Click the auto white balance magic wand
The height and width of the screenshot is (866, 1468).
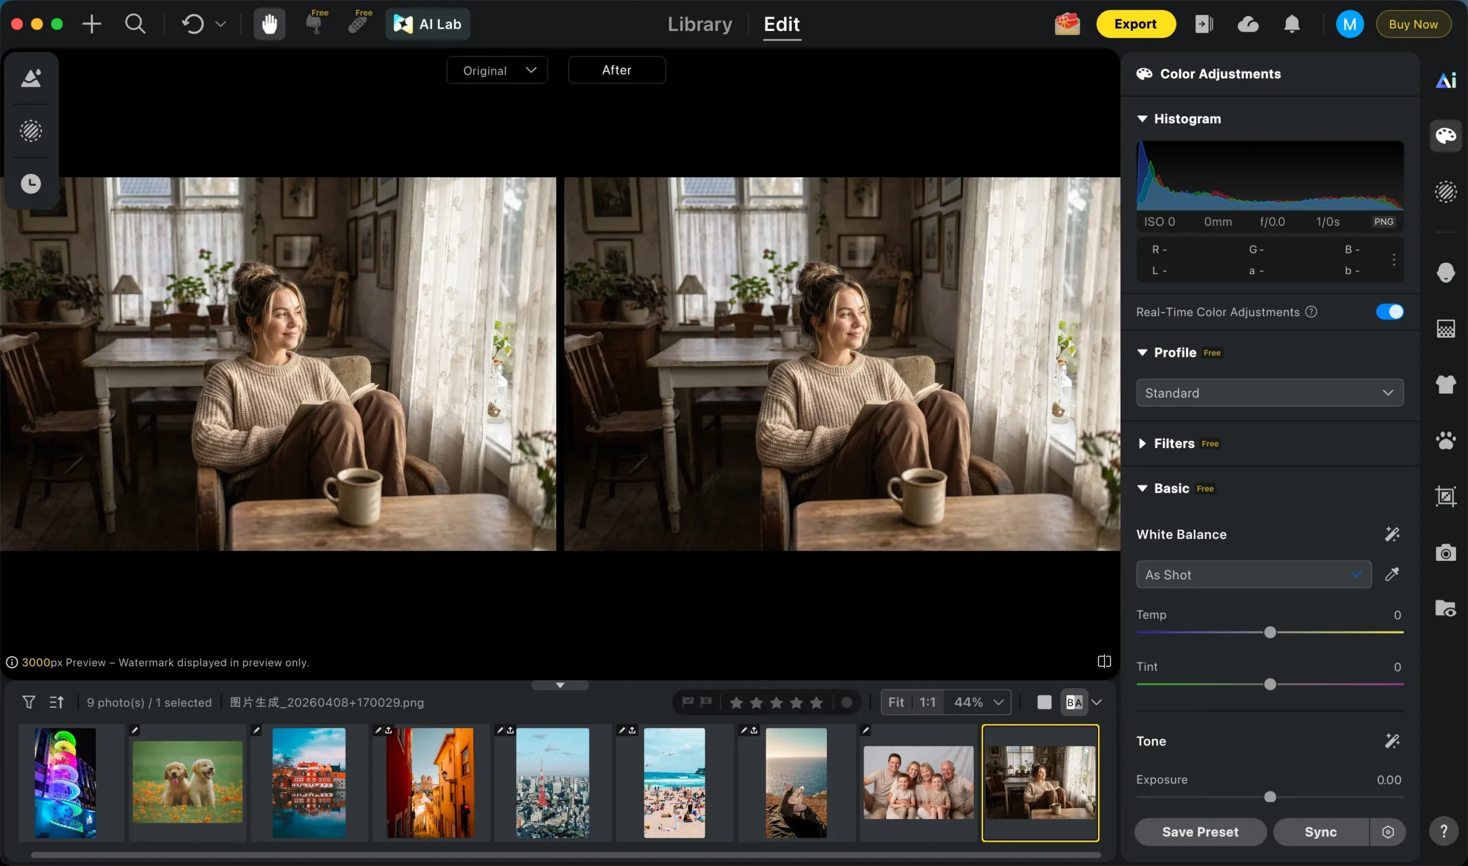(x=1392, y=534)
